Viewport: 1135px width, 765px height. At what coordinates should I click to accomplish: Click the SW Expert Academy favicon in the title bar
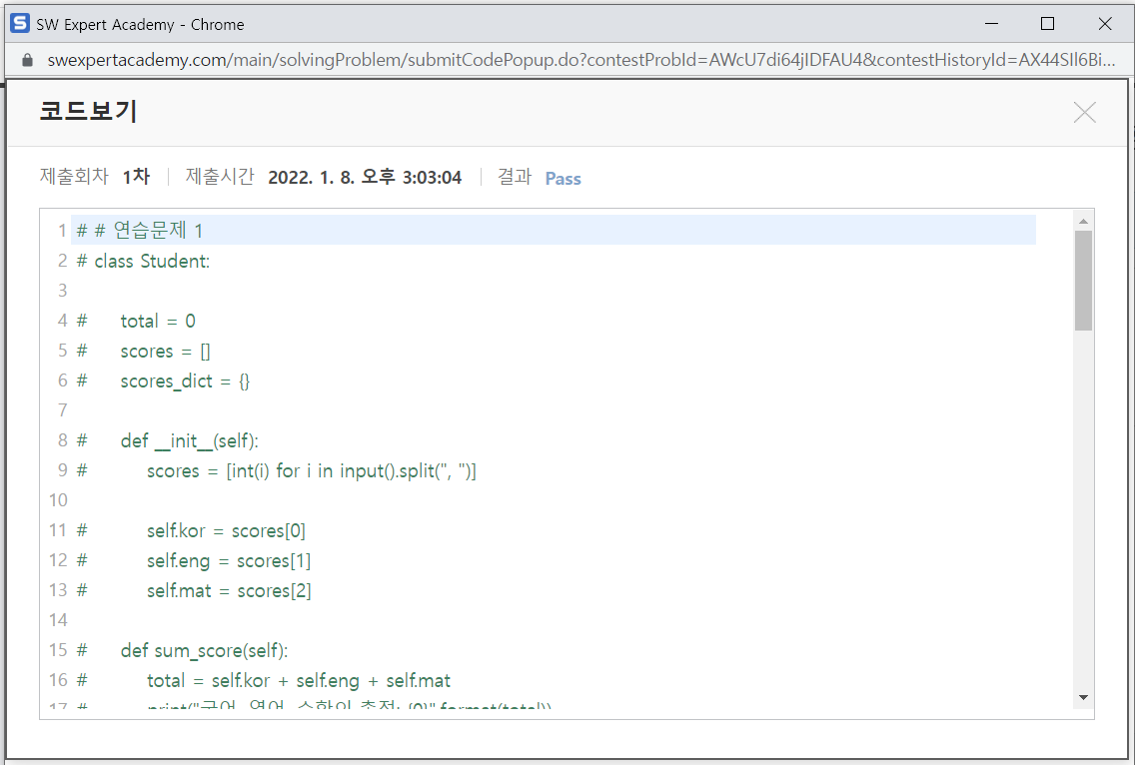[20, 23]
